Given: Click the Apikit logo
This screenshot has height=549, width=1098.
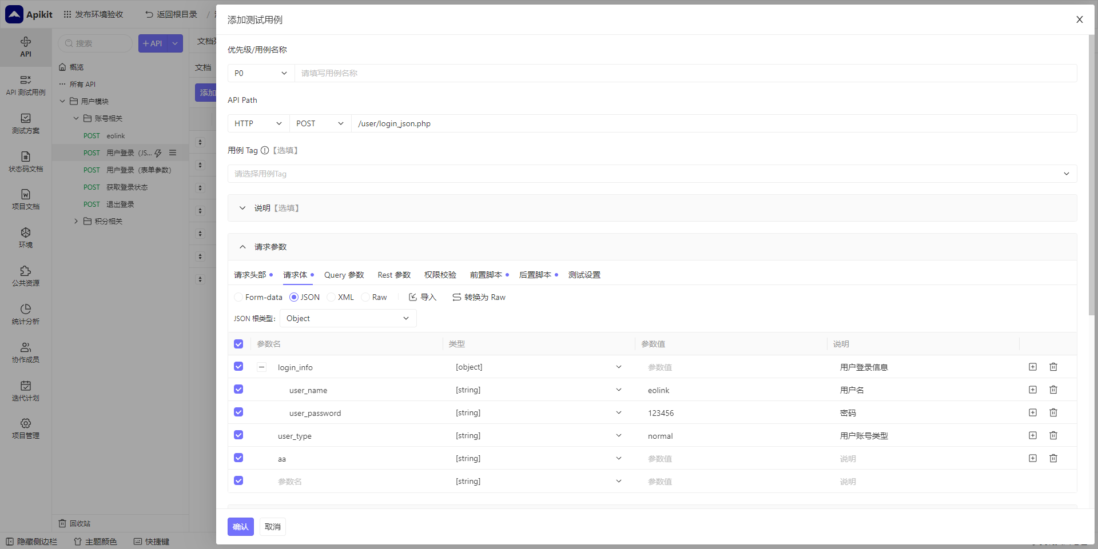Looking at the screenshot, I should pos(29,14).
